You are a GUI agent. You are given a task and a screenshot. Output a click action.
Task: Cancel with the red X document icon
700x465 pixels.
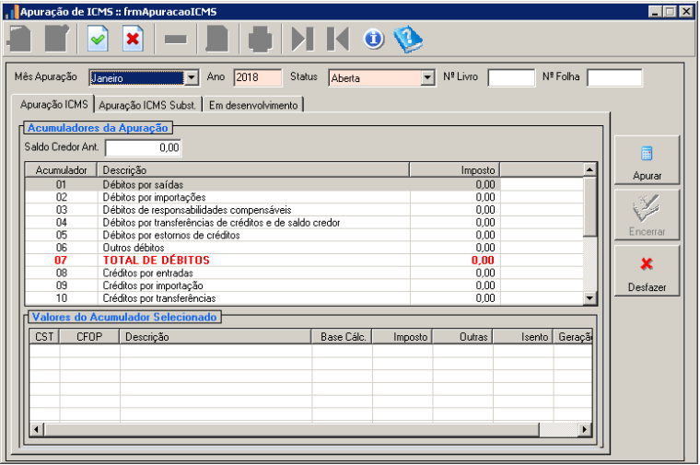(x=133, y=40)
